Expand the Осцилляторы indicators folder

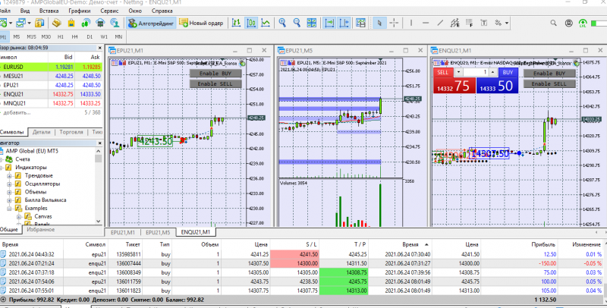pos(9,184)
